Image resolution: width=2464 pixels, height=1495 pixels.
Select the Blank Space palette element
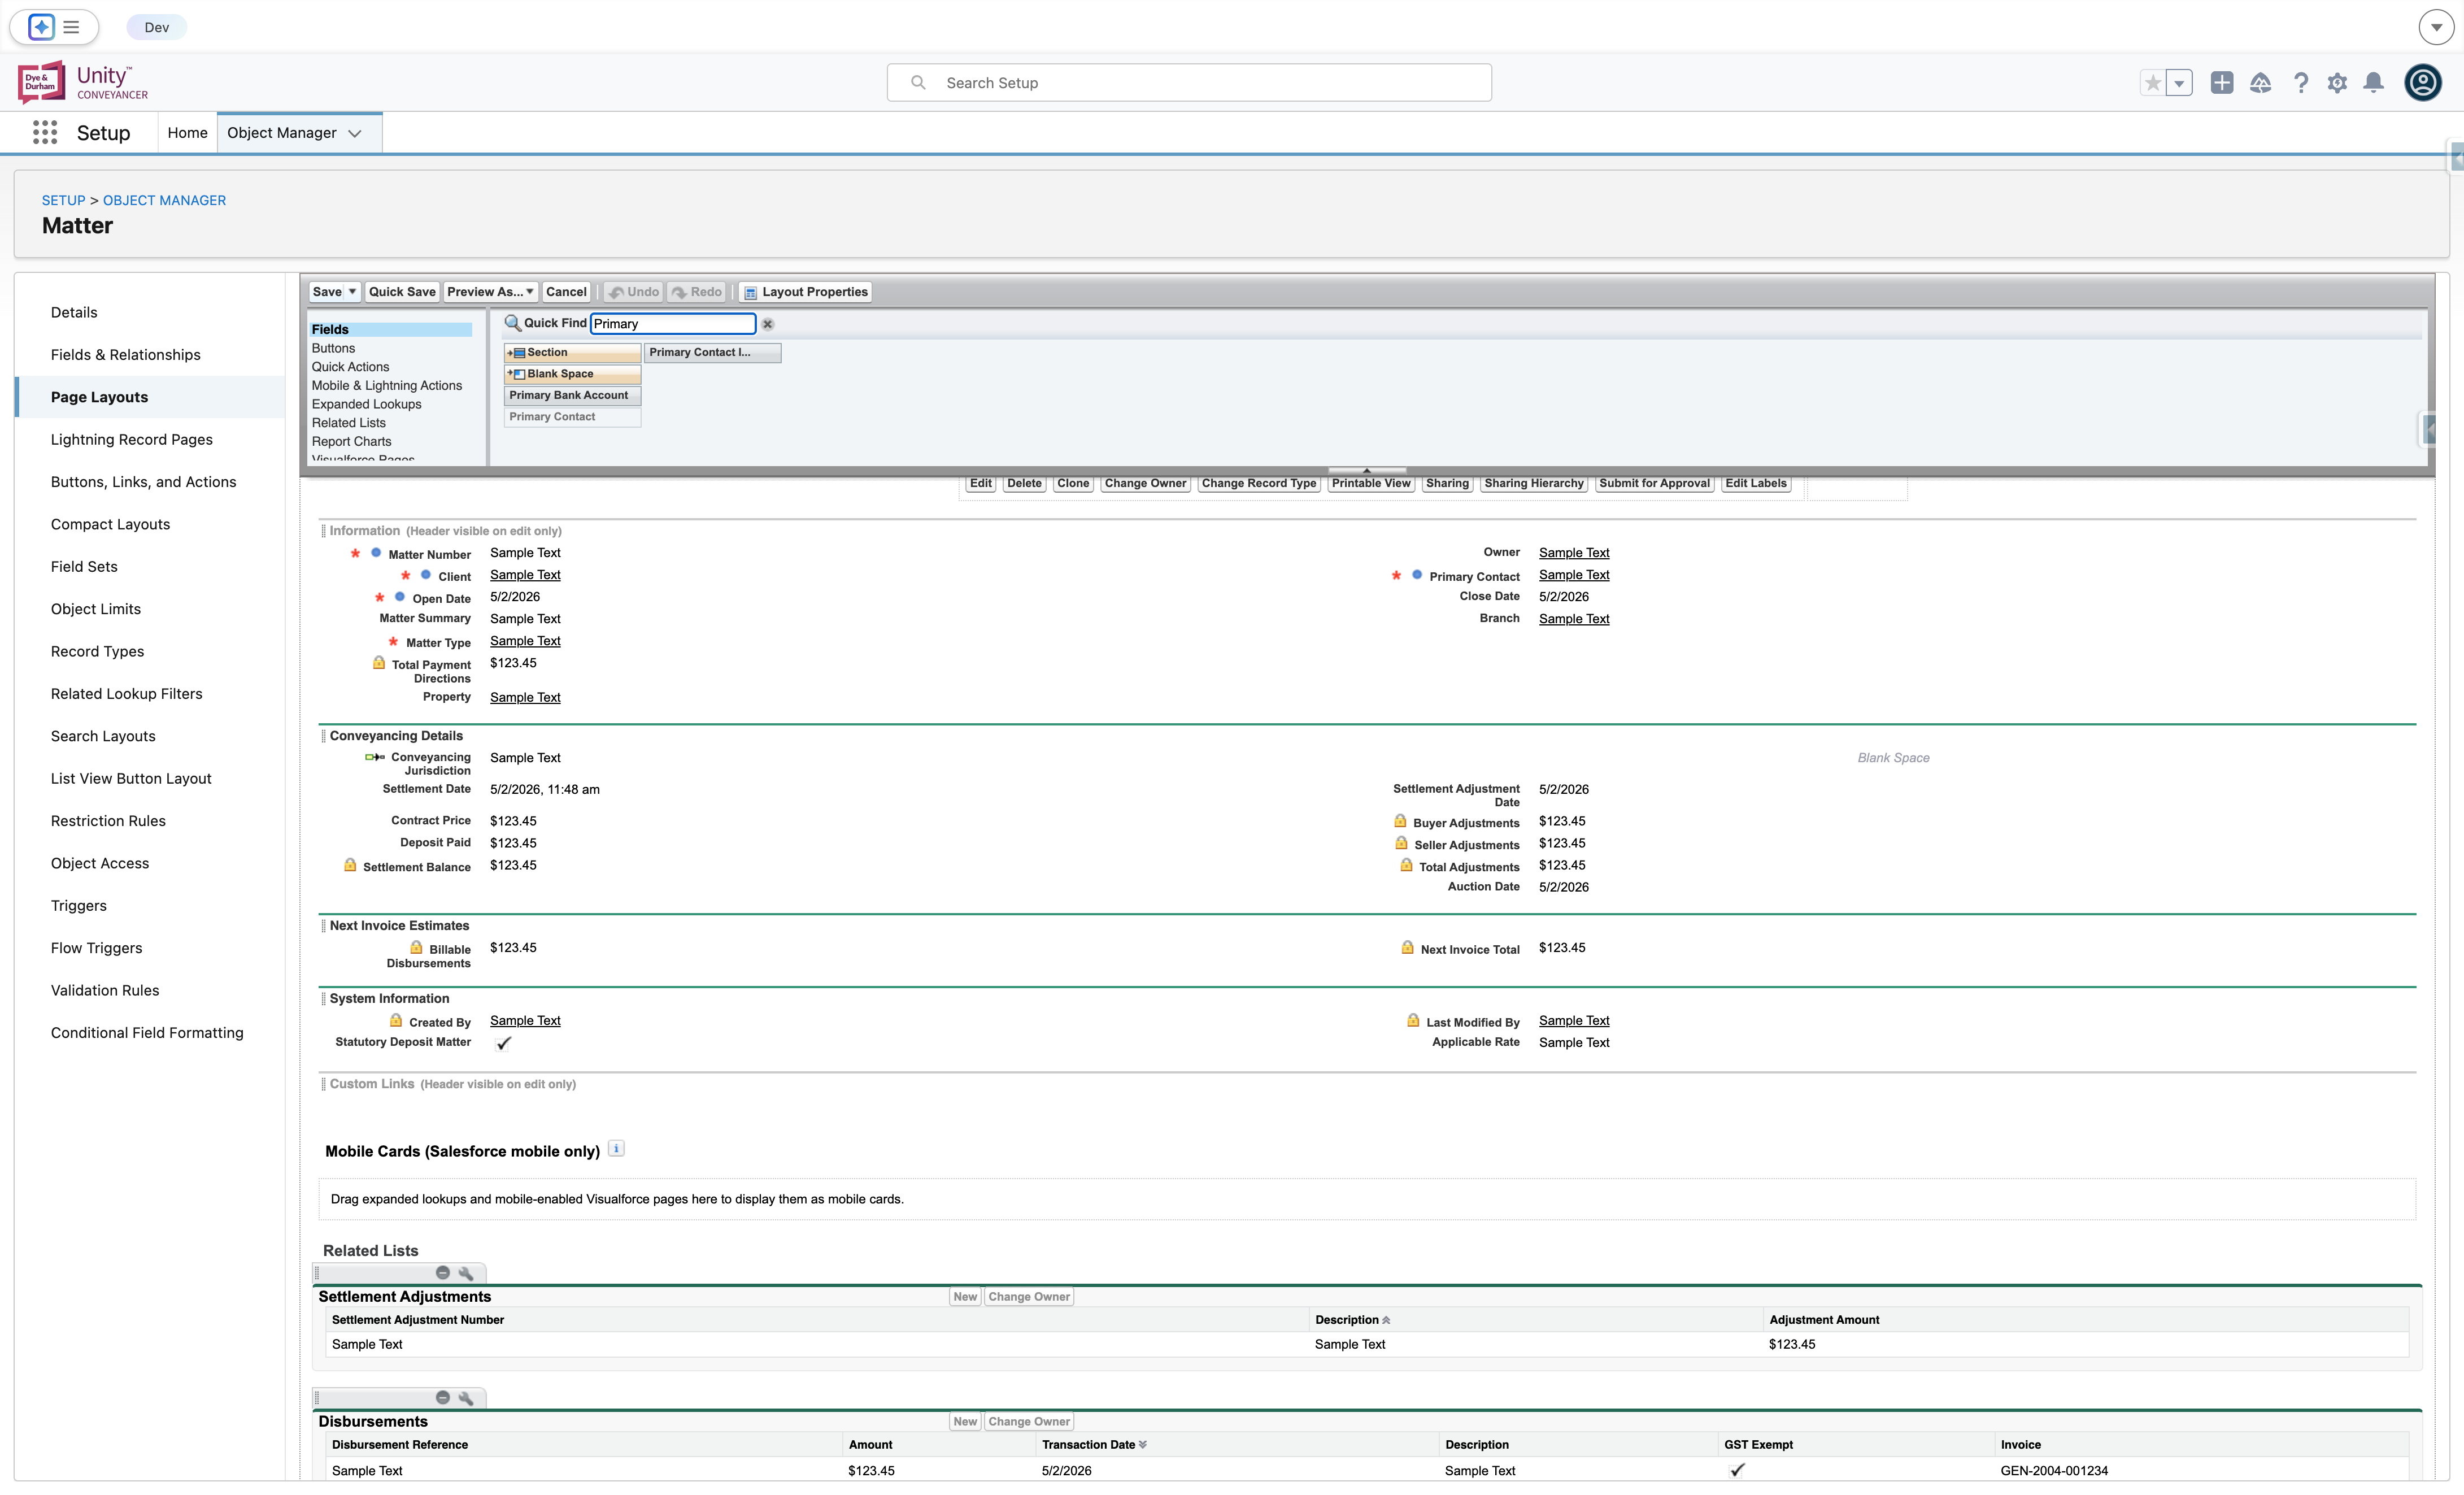pos(572,374)
